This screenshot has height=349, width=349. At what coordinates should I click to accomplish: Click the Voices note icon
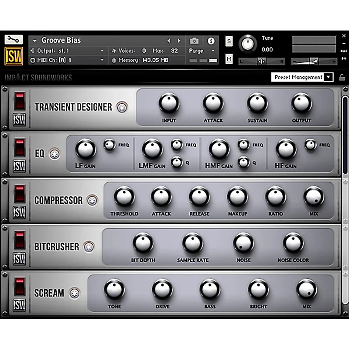tap(114, 51)
